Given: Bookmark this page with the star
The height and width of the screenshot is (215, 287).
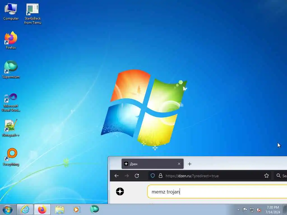Looking at the screenshot, I should (267, 176).
